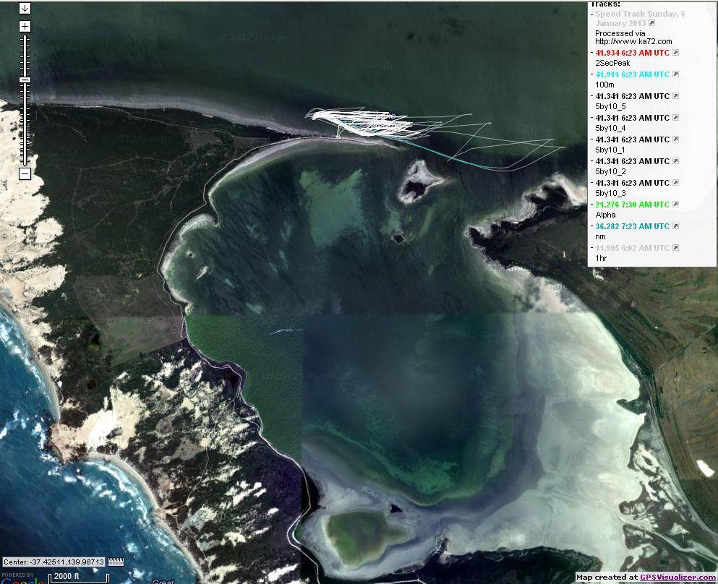Click zoom icon beside Speed Track title
The image size is (718, 584).
[651, 23]
